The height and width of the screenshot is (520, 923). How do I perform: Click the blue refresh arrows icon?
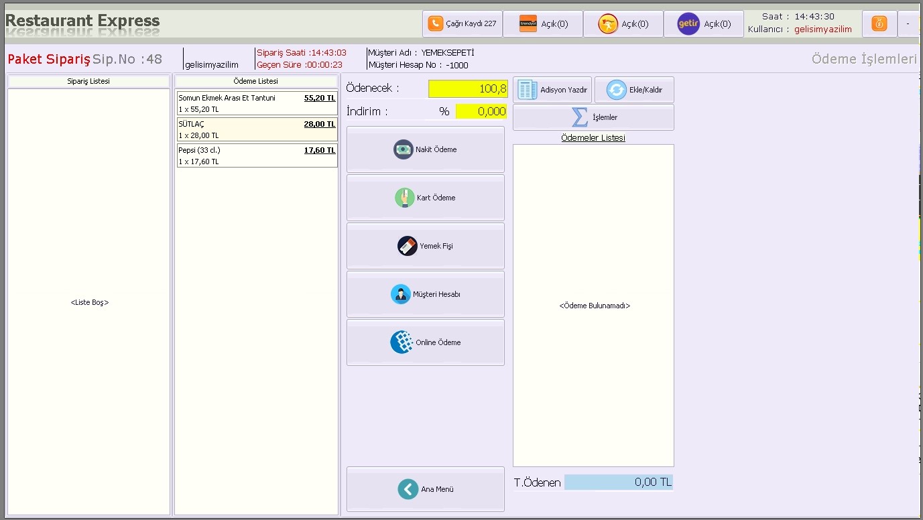pos(616,90)
